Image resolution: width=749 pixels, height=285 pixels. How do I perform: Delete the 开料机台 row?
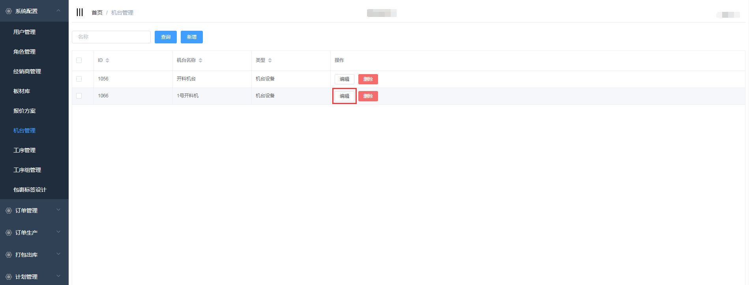368,79
